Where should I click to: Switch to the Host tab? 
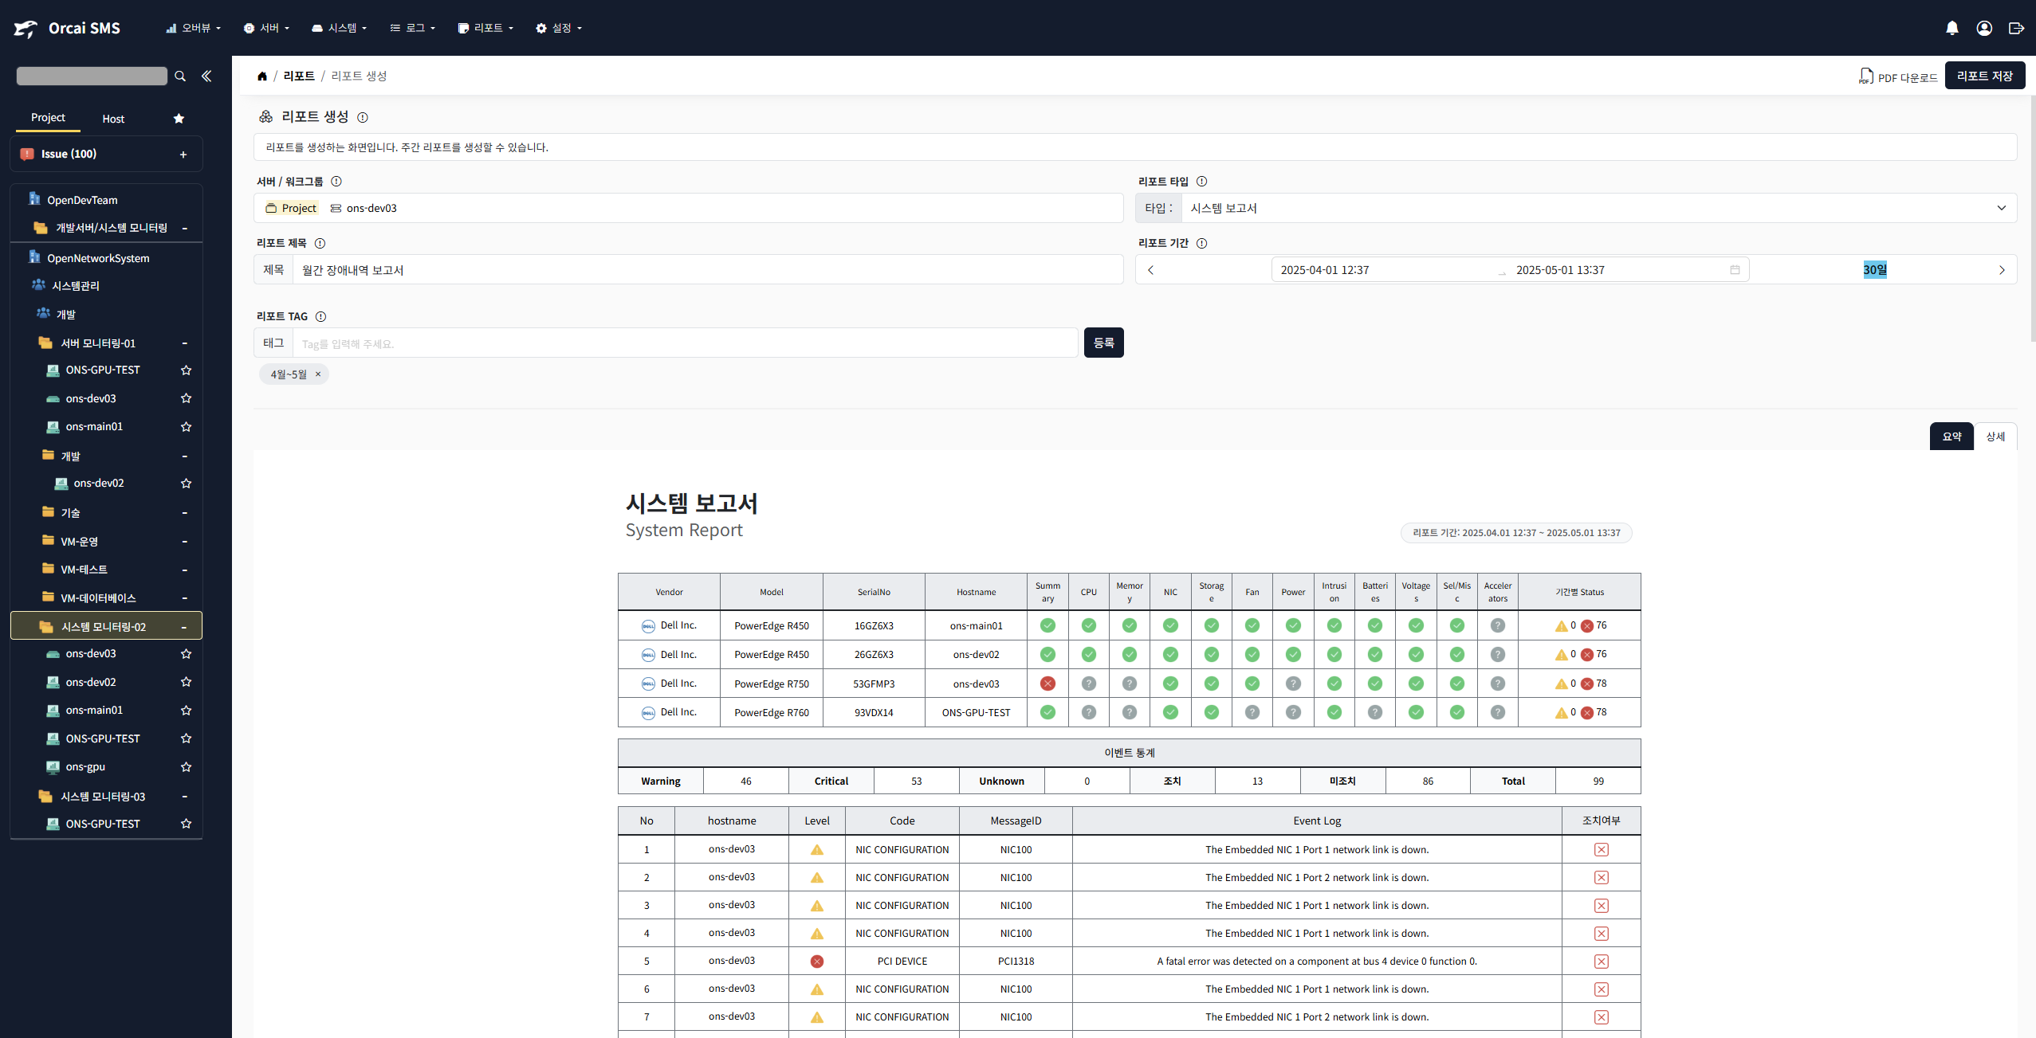tap(113, 119)
